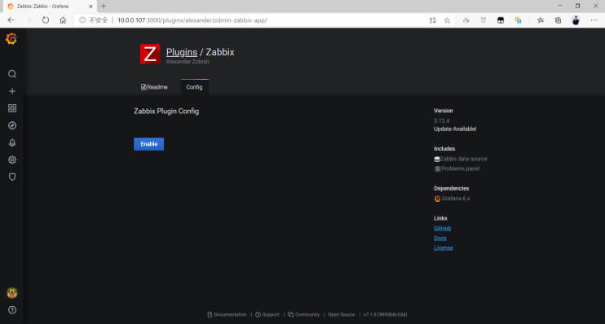The image size is (605, 324).
Task: Click the Grafana logo in the sidebar
Action: pyautogui.click(x=11, y=39)
